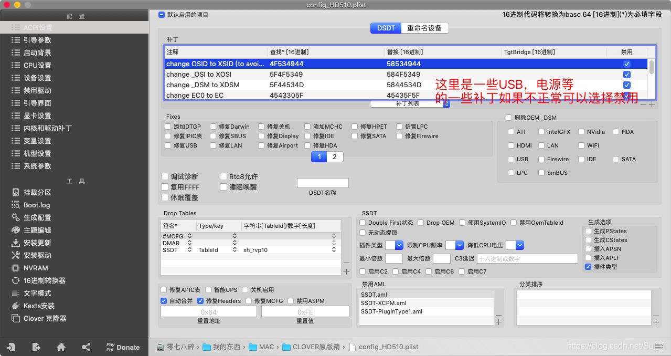Select SSDT-XCPM.aml in 禁用AML list

426,303
